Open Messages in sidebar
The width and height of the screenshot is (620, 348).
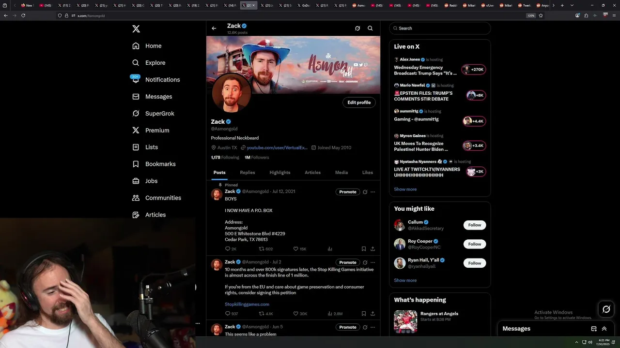point(152,97)
